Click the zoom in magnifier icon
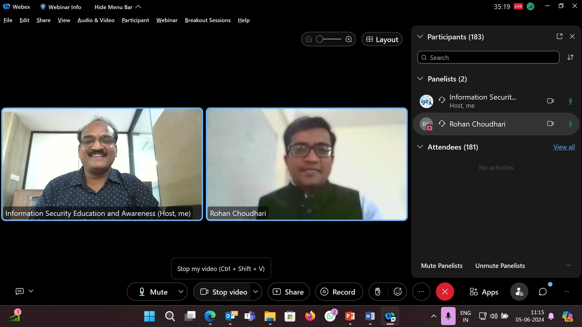582x327 pixels. [x=349, y=39]
